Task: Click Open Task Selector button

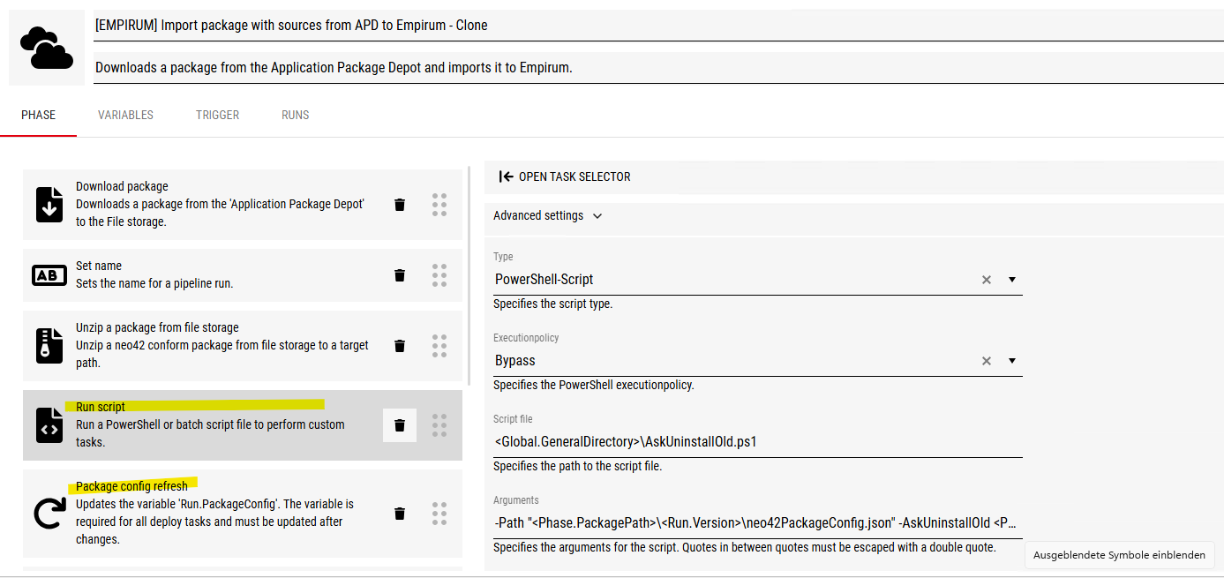Action: click(565, 176)
